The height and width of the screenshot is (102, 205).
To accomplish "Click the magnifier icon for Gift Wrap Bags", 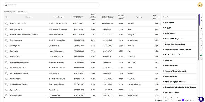I will tap(6, 57).
